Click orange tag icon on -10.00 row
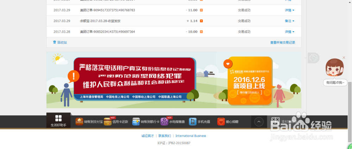 201,32
